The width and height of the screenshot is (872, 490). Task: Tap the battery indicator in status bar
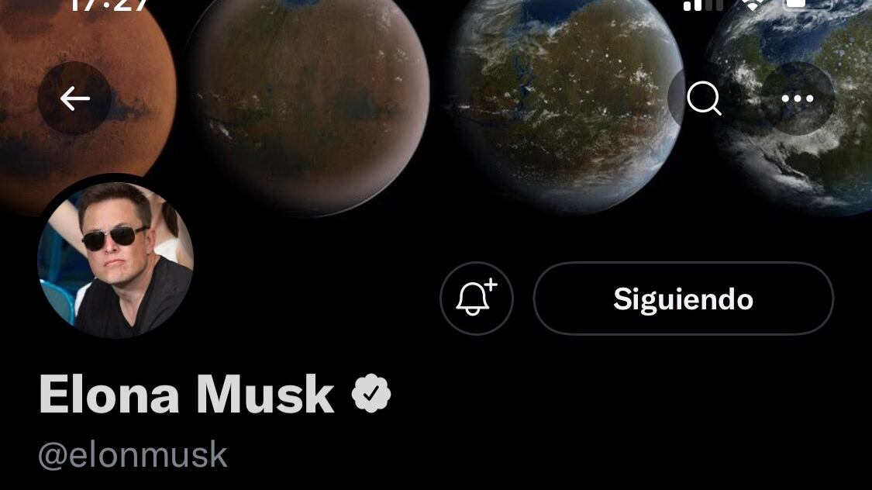(x=808, y=5)
